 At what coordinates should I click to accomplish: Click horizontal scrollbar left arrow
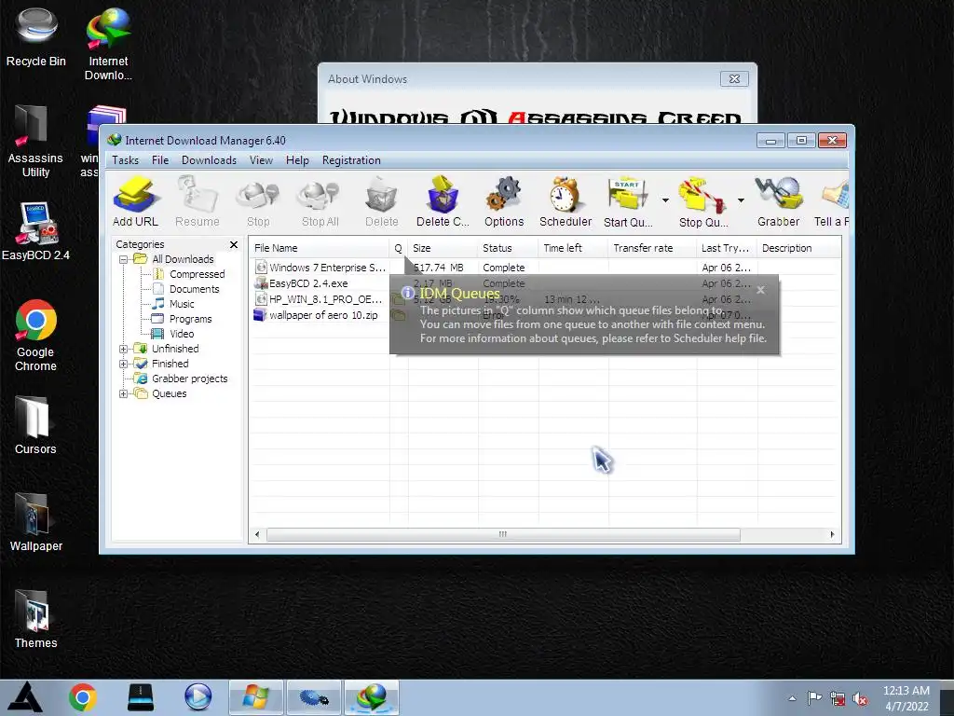point(257,534)
